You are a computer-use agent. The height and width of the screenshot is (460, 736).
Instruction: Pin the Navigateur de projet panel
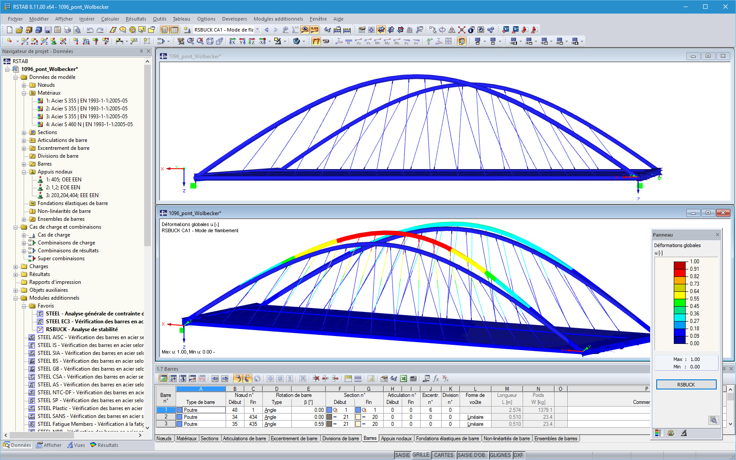pyautogui.click(x=141, y=51)
